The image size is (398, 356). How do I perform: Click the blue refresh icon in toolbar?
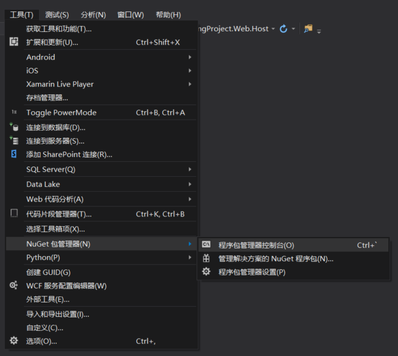283,29
